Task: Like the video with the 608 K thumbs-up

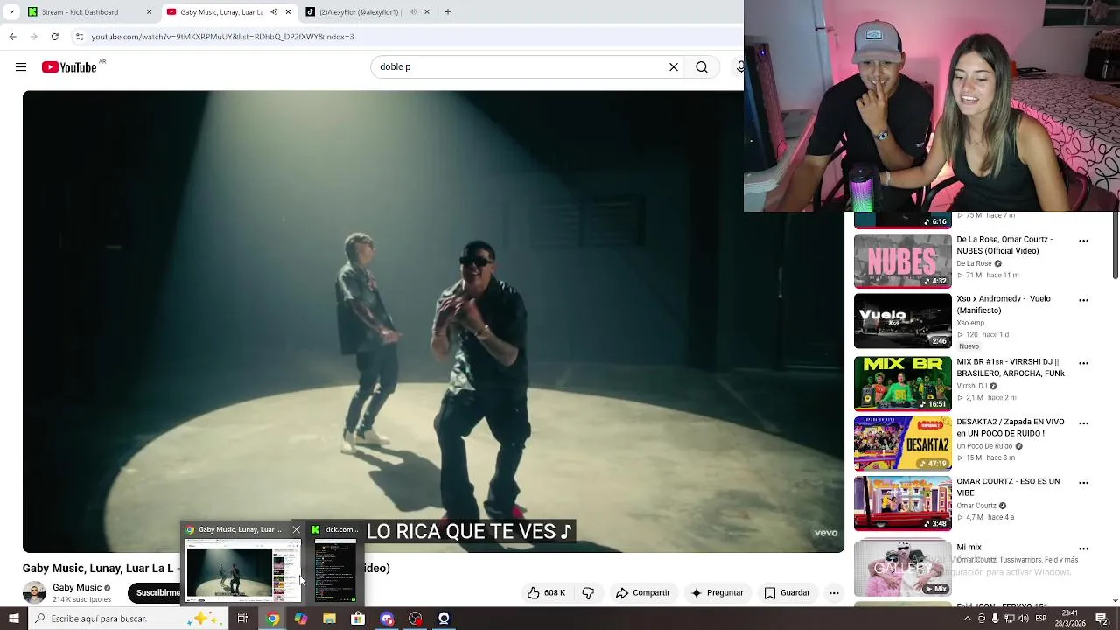Action: [x=546, y=592]
